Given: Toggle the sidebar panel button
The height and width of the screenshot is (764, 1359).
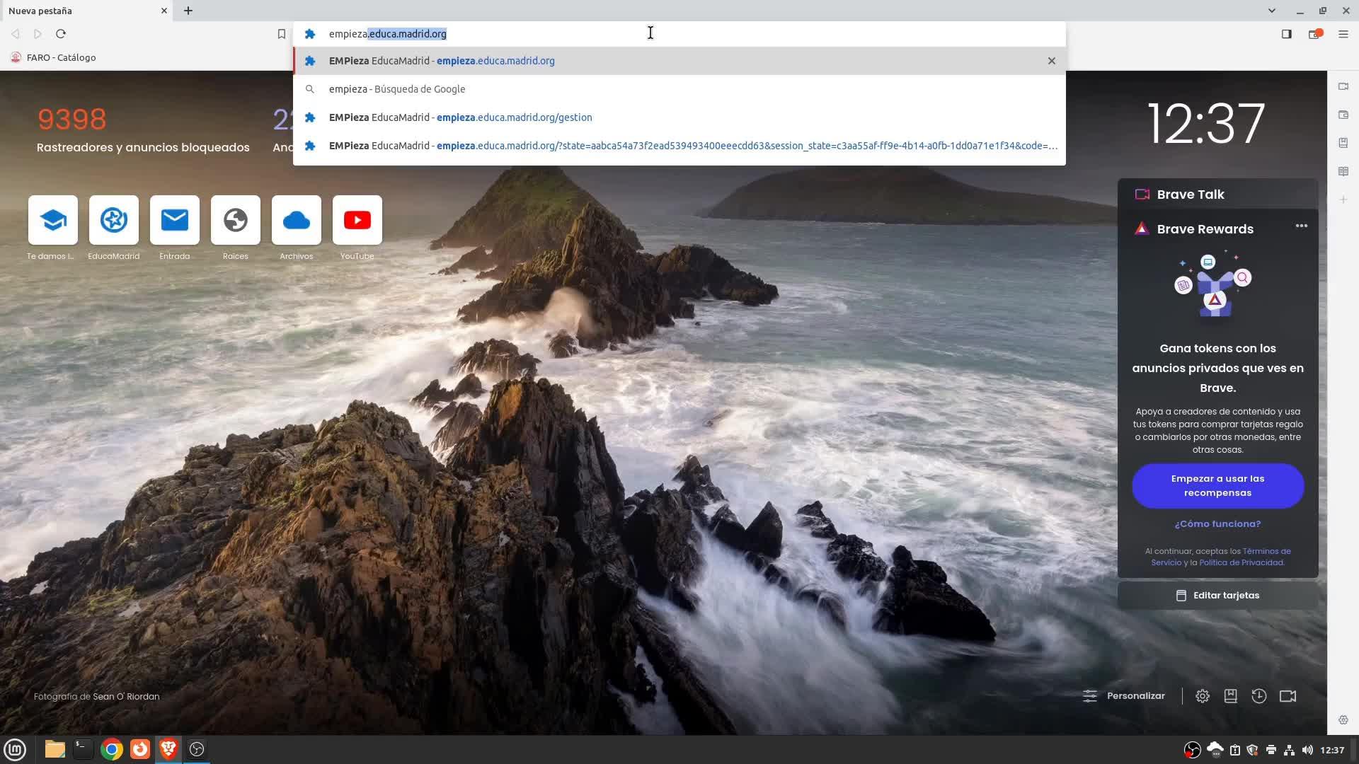Looking at the screenshot, I should pyautogui.click(x=1286, y=34).
